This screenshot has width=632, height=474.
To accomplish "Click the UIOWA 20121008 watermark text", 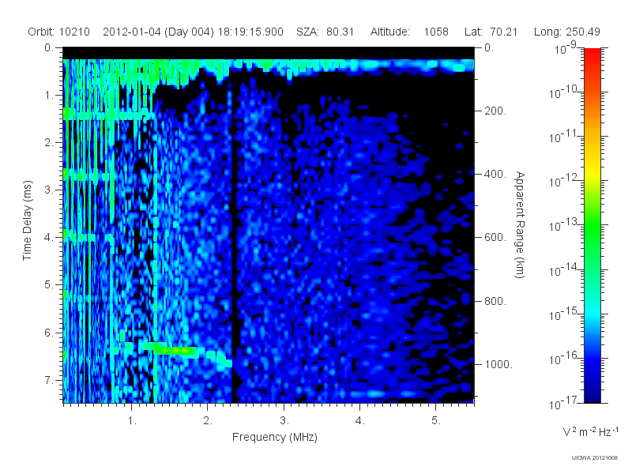I will 595,458.
